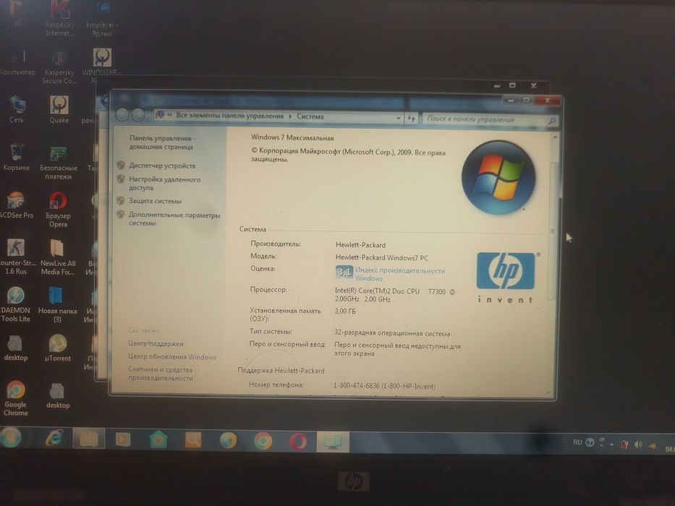
Task: Open Google Chrome from taskbar
Action: (263, 441)
